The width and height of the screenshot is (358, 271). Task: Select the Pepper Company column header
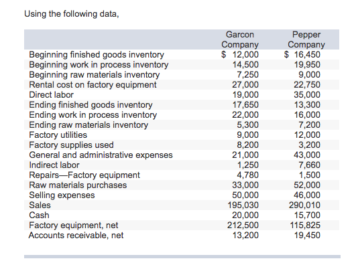(x=306, y=39)
